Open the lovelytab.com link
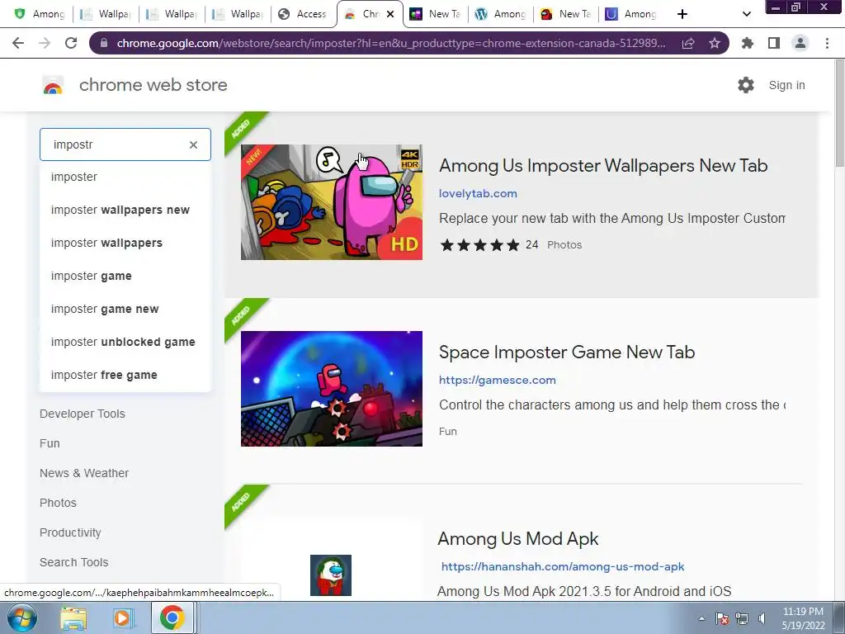 [x=478, y=193]
